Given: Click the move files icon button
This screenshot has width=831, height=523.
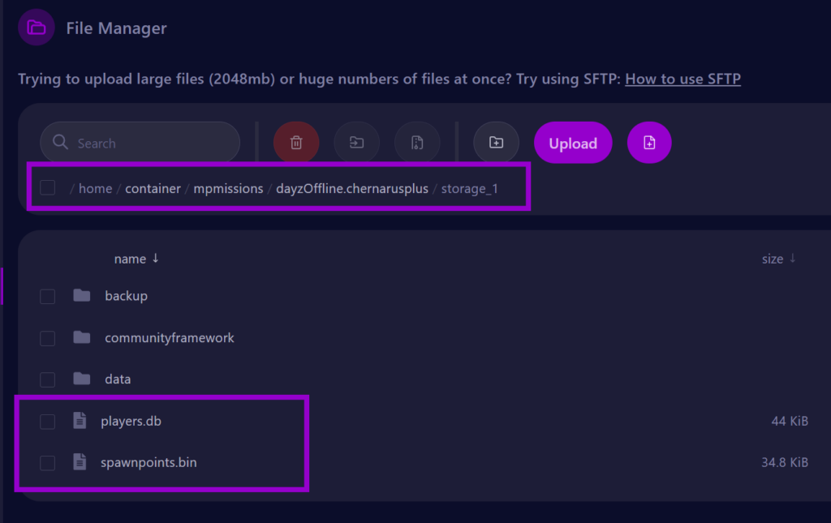Looking at the screenshot, I should 356,144.
